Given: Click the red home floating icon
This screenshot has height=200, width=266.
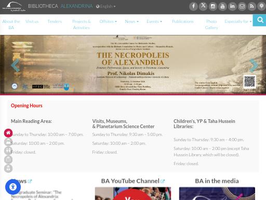Looking at the screenshot, I should click(x=8, y=133).
